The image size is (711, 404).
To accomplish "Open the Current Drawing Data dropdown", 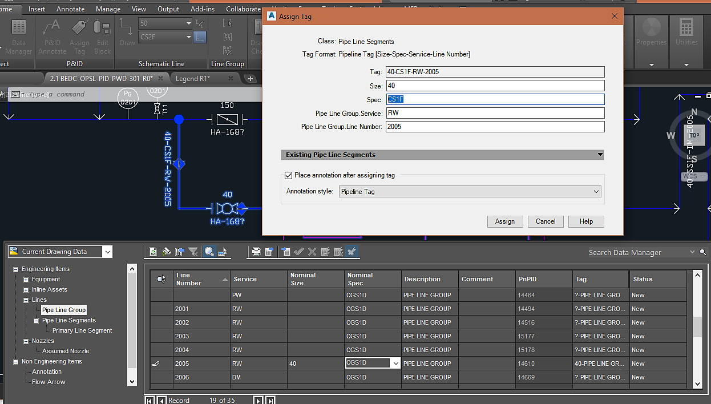I will [x=107, y=251].
